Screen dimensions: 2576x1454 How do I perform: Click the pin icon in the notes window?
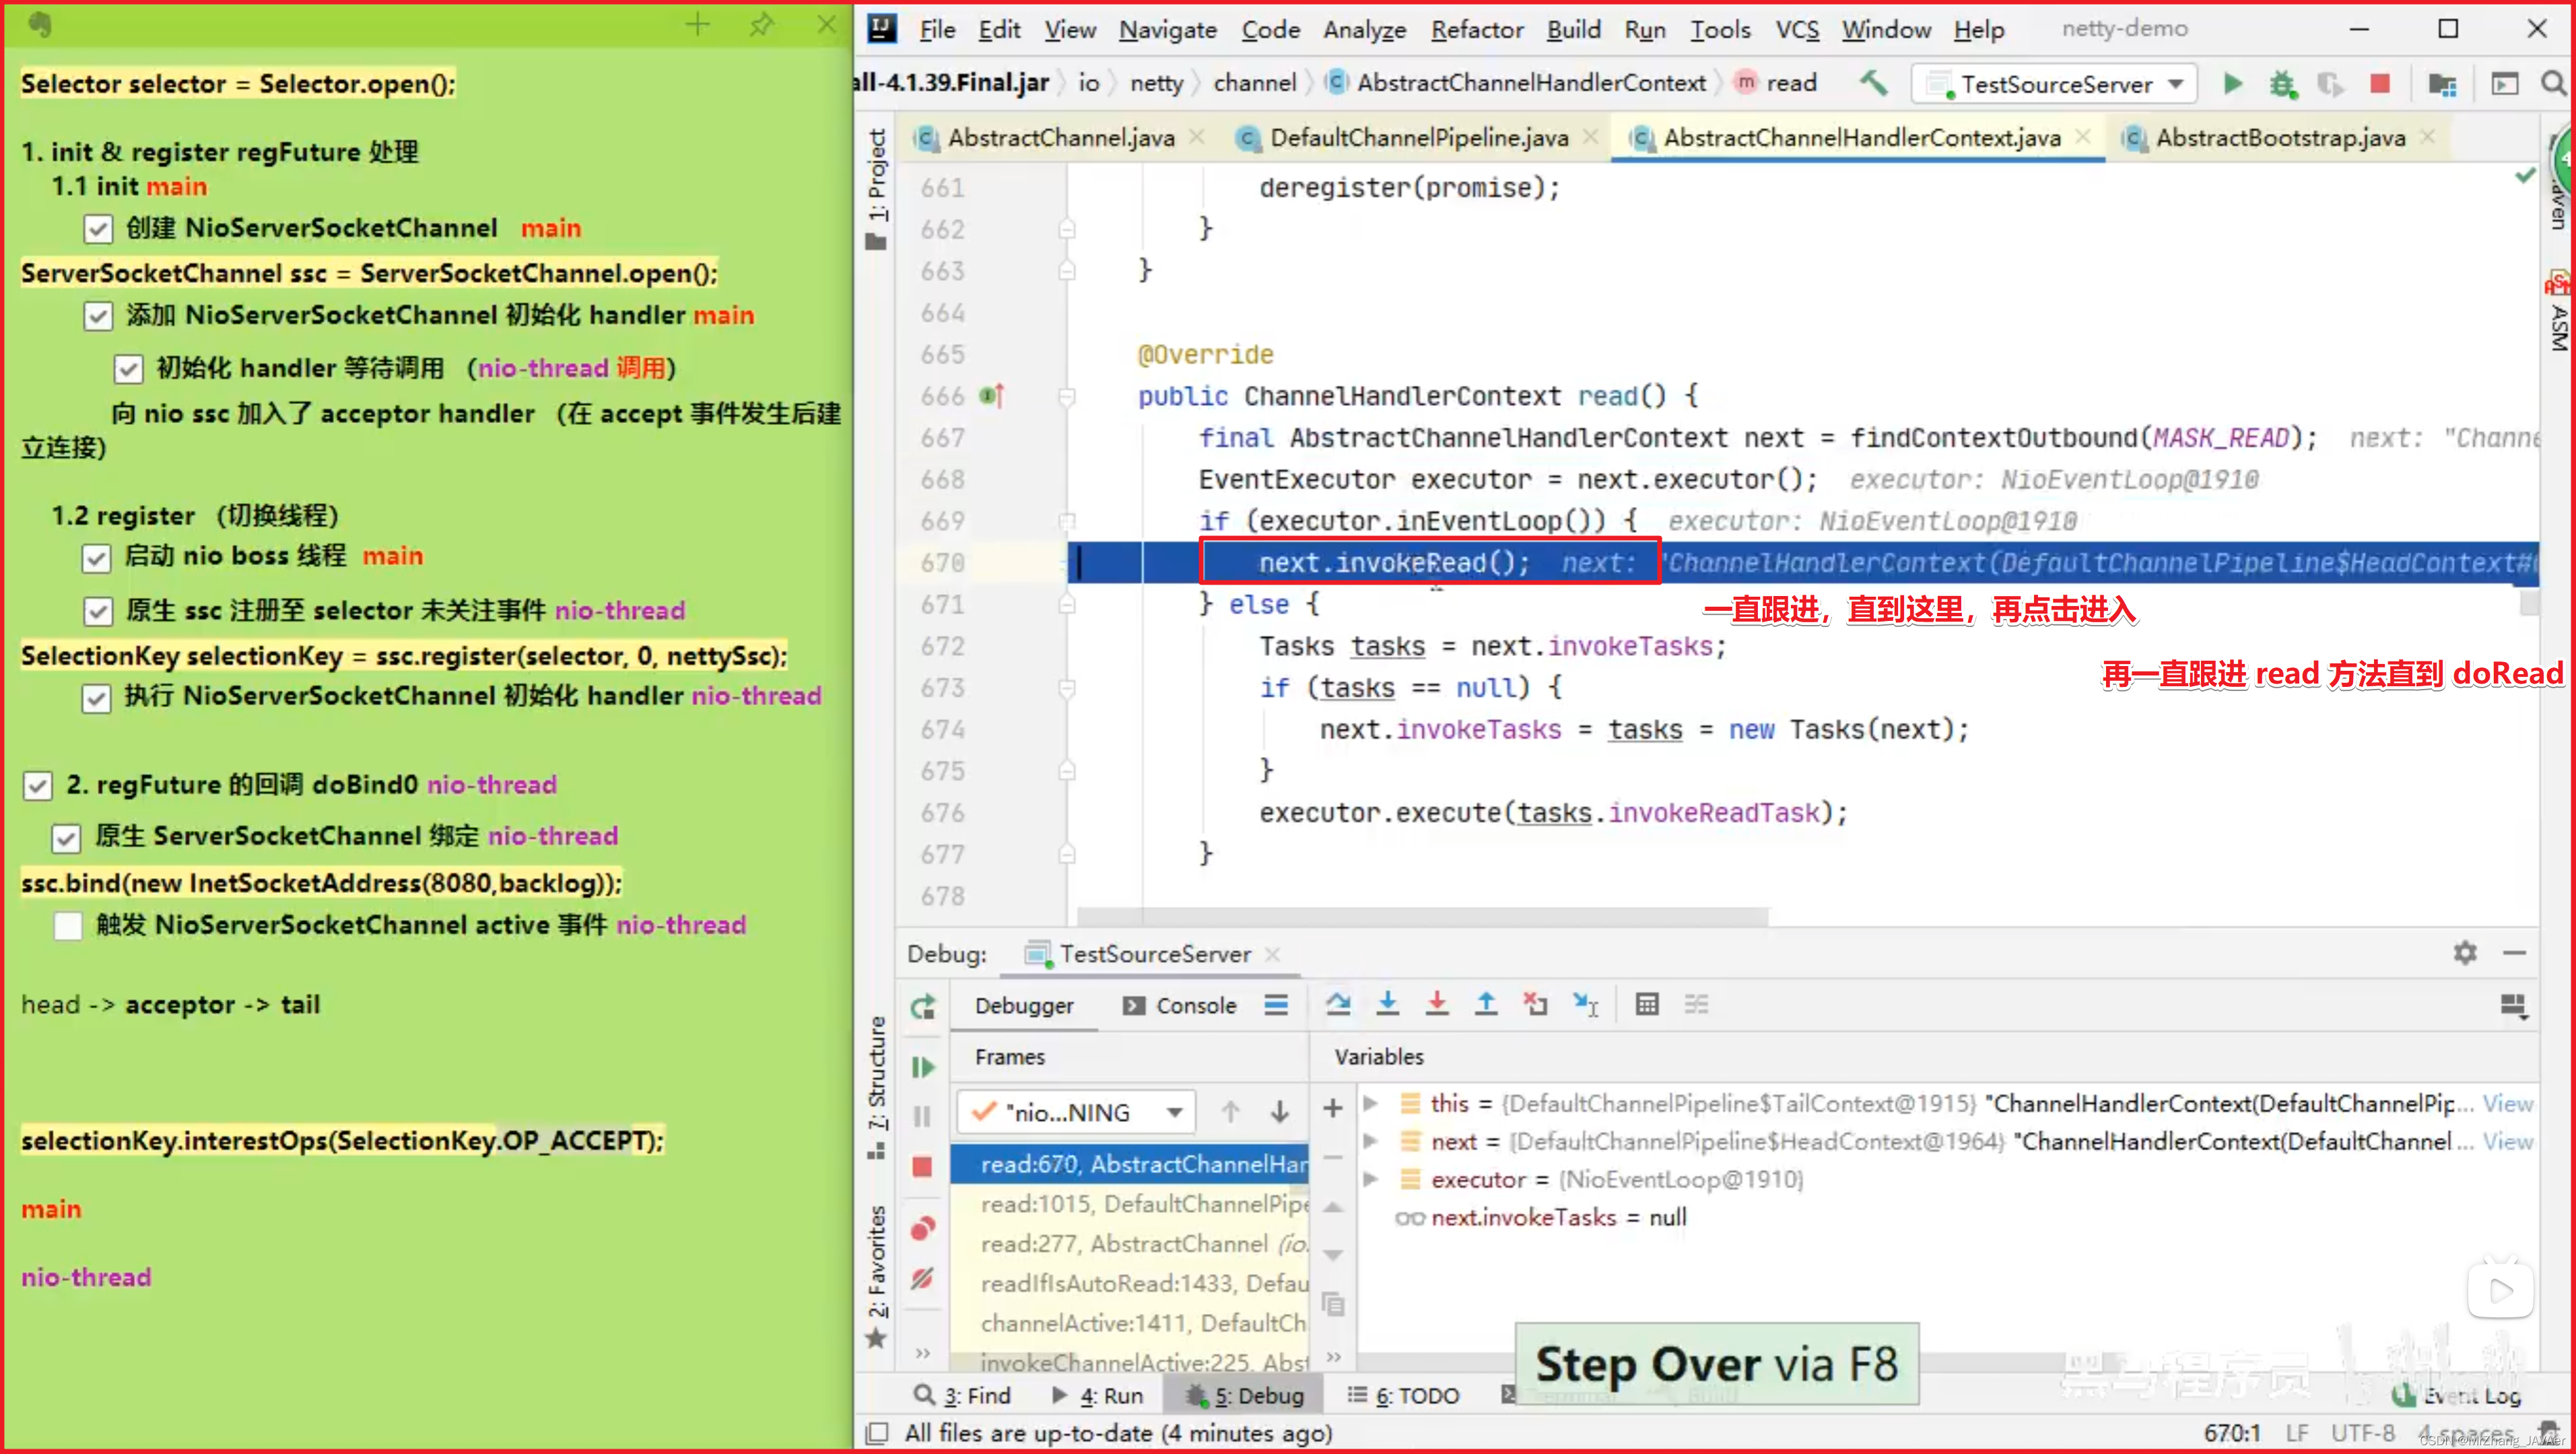(x=761, y=25)
